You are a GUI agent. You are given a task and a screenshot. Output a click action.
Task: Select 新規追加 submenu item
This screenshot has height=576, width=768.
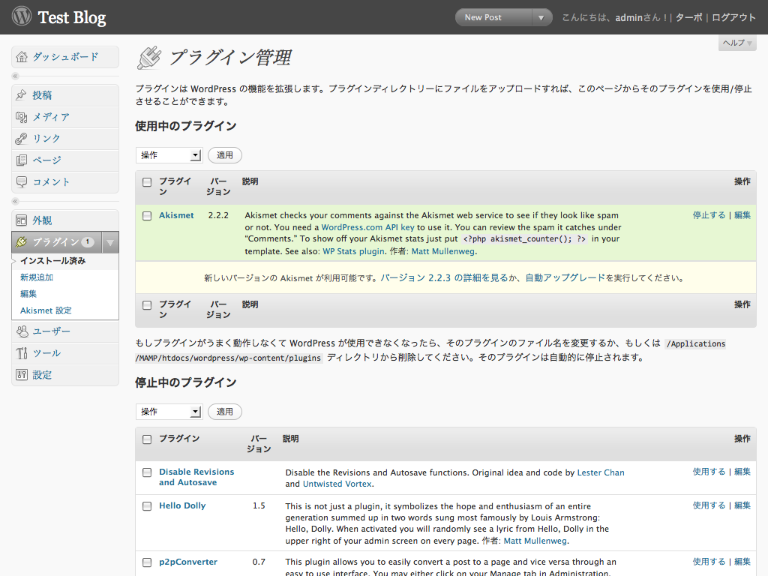pyautogui.click(x=37, y=277)
